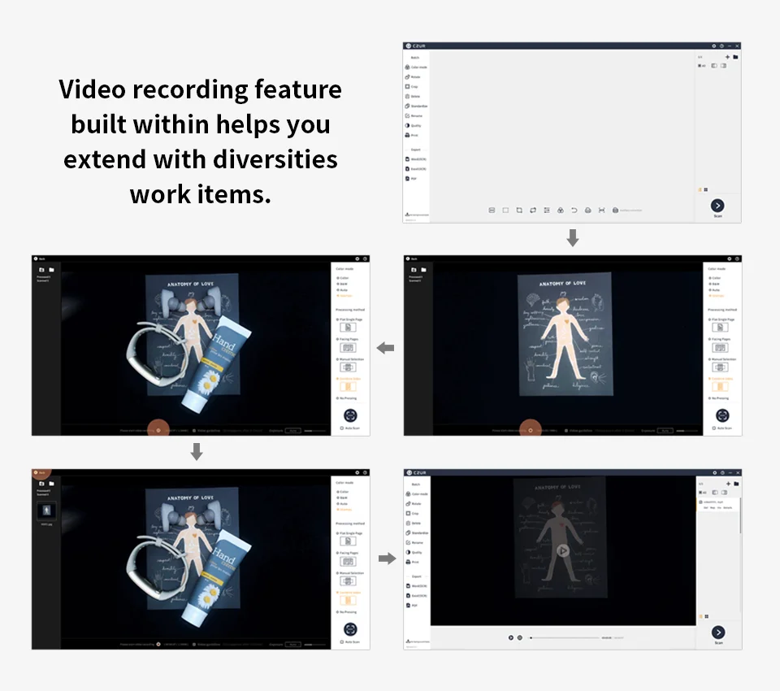The width and height of the screenshot is (780, 691).
Task: Choose Standardize in the playback window sidebar
Action: coord(418,533)
